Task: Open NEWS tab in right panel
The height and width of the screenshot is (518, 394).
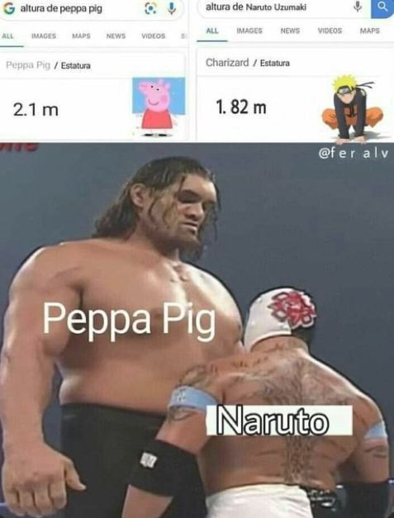Action: click(290, 31)
